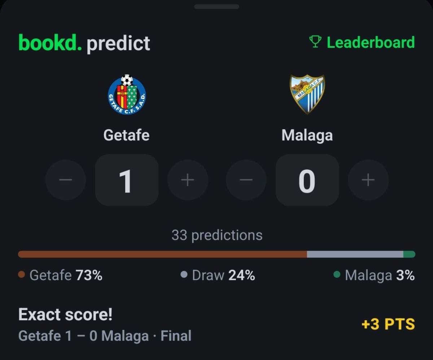The height and width of the screenshot is (360, 433).
Task: Select the Getafe 73% legend item
Action: (x=60, y=276)
